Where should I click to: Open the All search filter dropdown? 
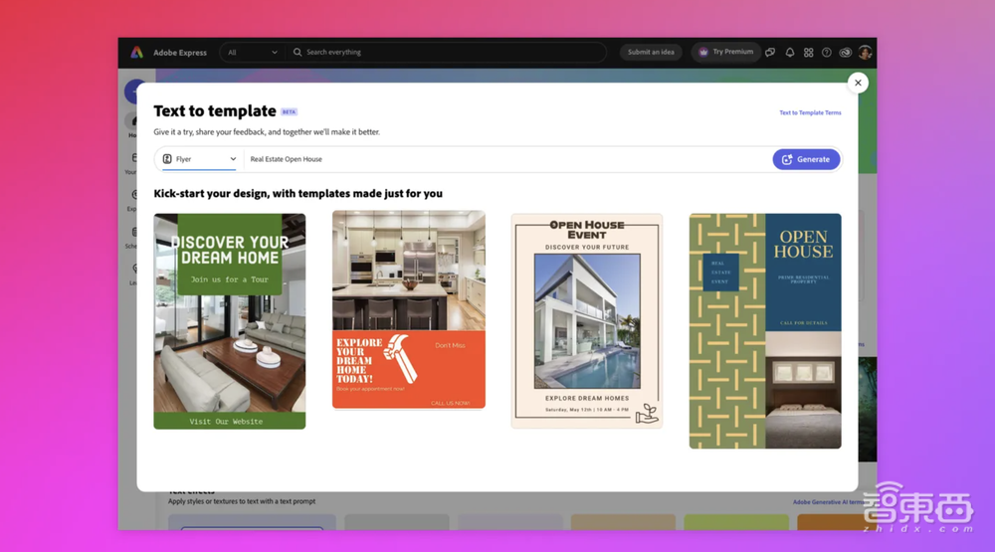(x=252, y=53)
